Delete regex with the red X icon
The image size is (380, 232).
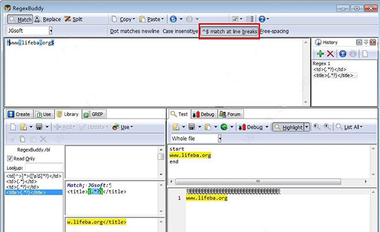coord(331,54)
